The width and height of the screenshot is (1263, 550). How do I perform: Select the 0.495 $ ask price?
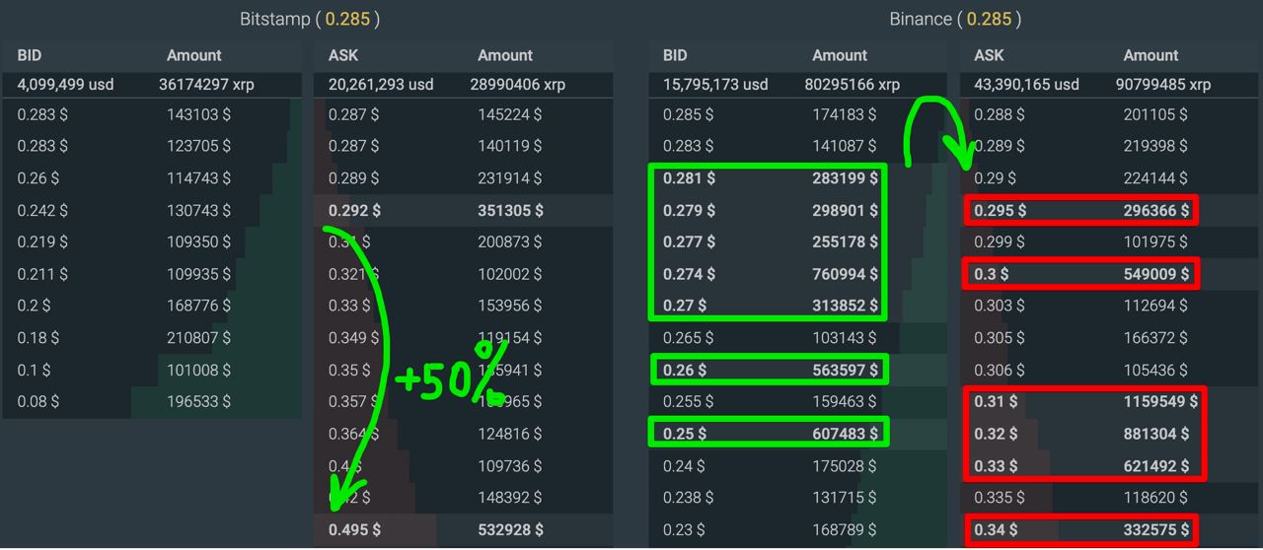pyautogui.click(x=354, y=529)
